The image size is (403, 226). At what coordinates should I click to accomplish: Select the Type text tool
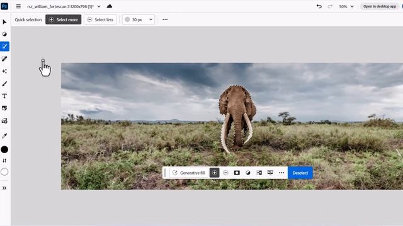(4, 96)
